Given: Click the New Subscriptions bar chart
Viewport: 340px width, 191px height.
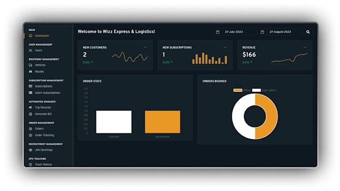Looking at the screenshot, I should pos(209,58).
